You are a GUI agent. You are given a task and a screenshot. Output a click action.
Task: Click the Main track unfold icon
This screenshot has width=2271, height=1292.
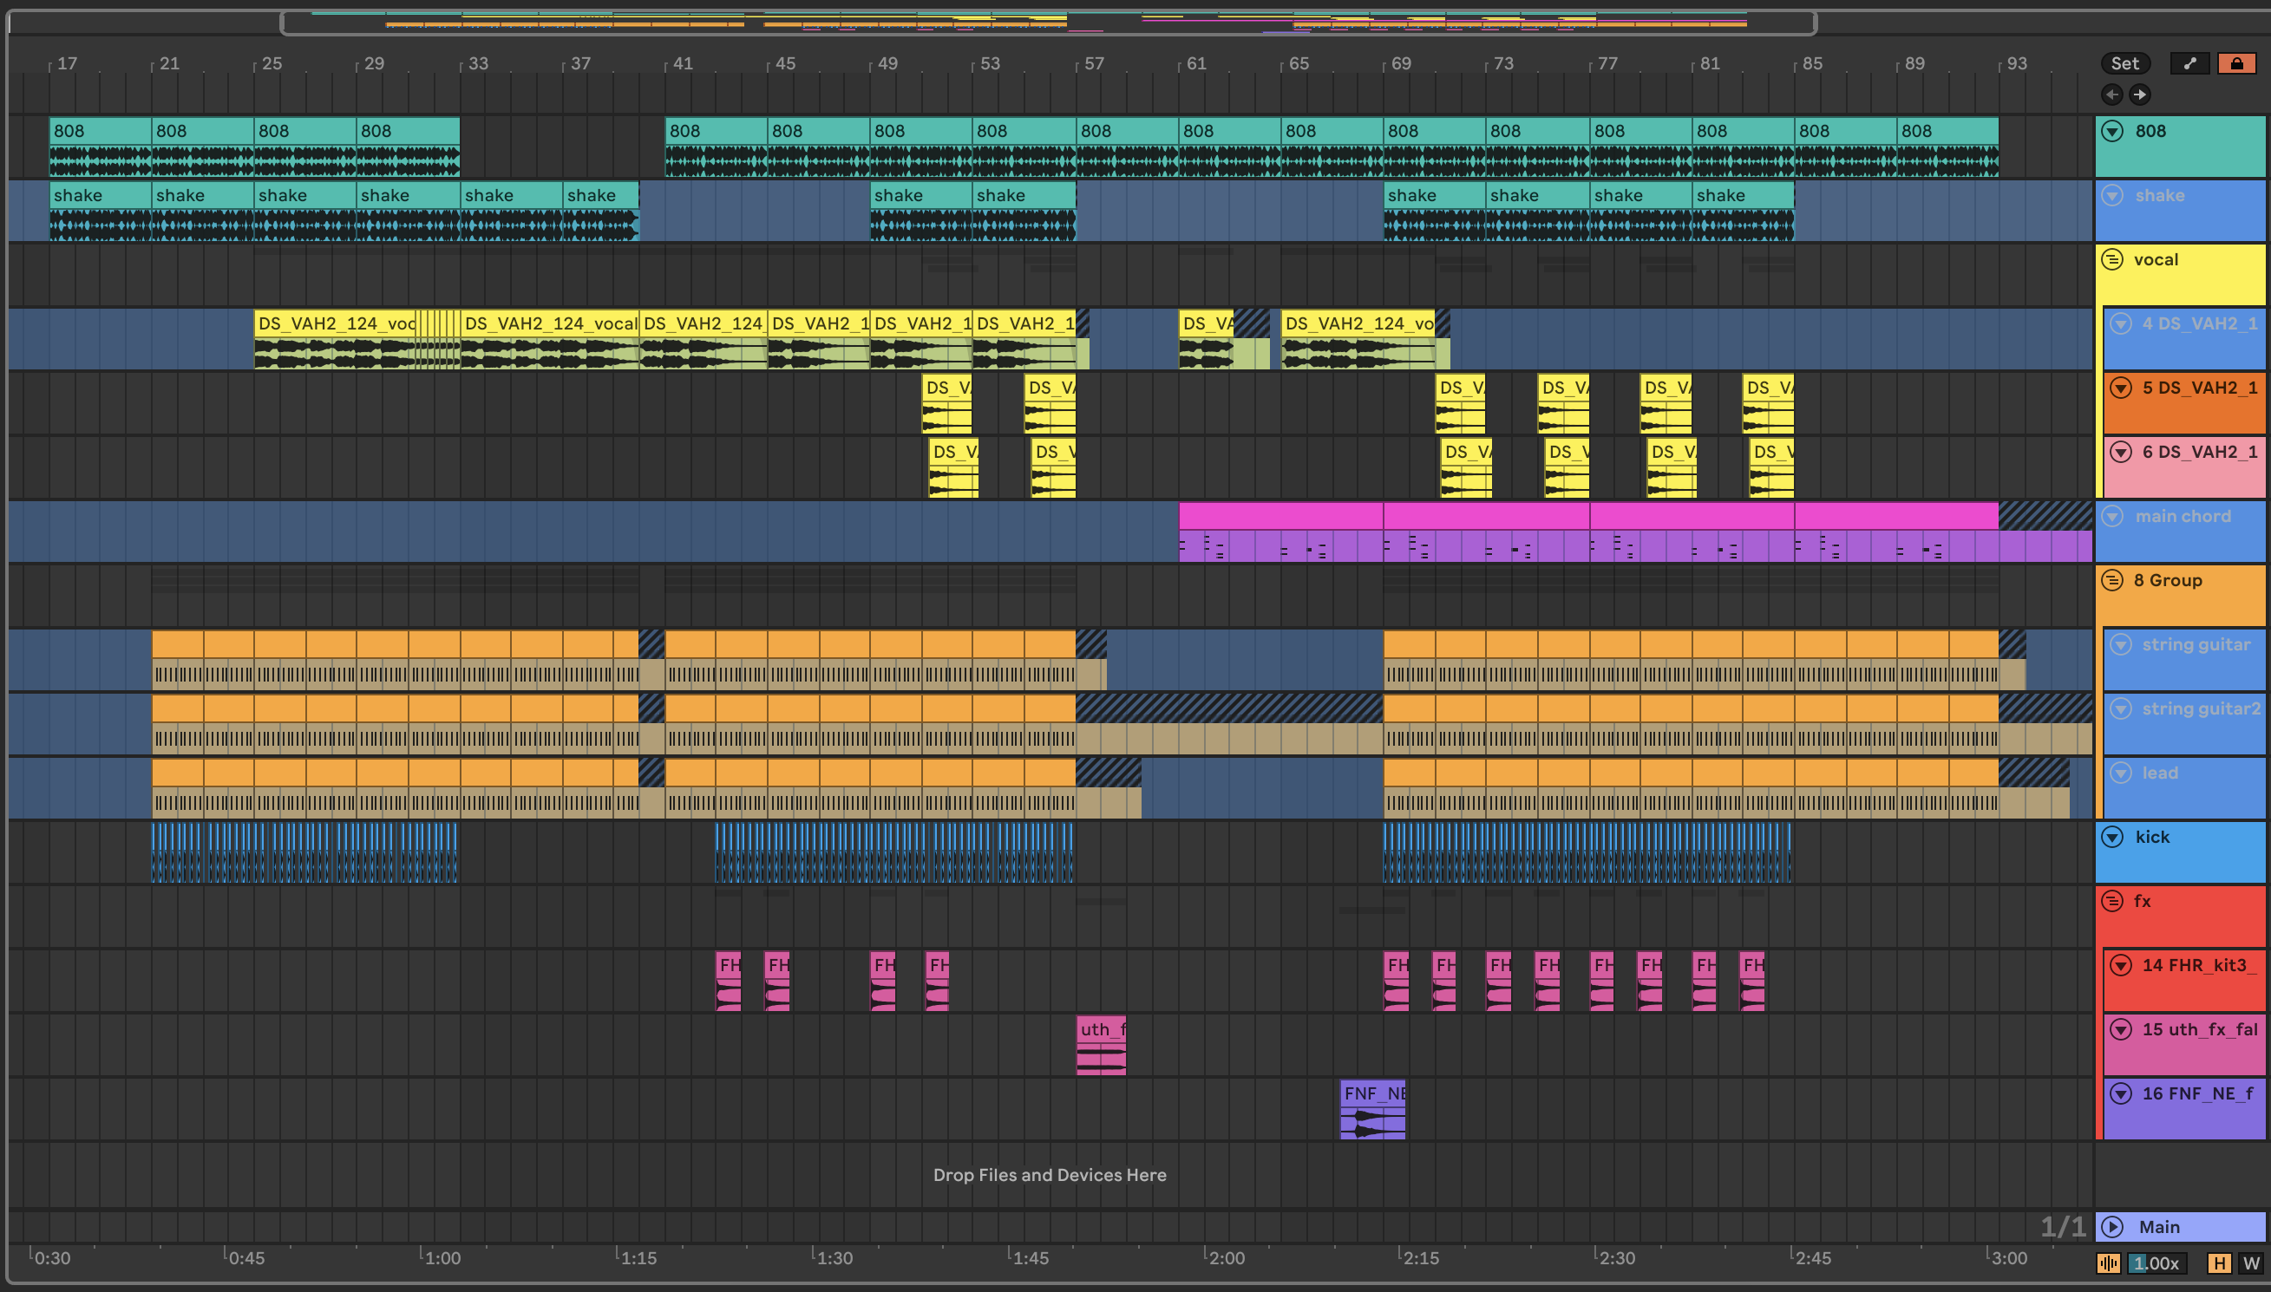pos(2112,1226)
